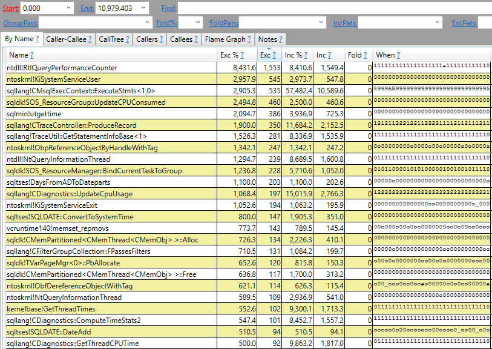The image size is (492, 349).
Task: Open help icon beside When column
Action: (x=398, y=56)
